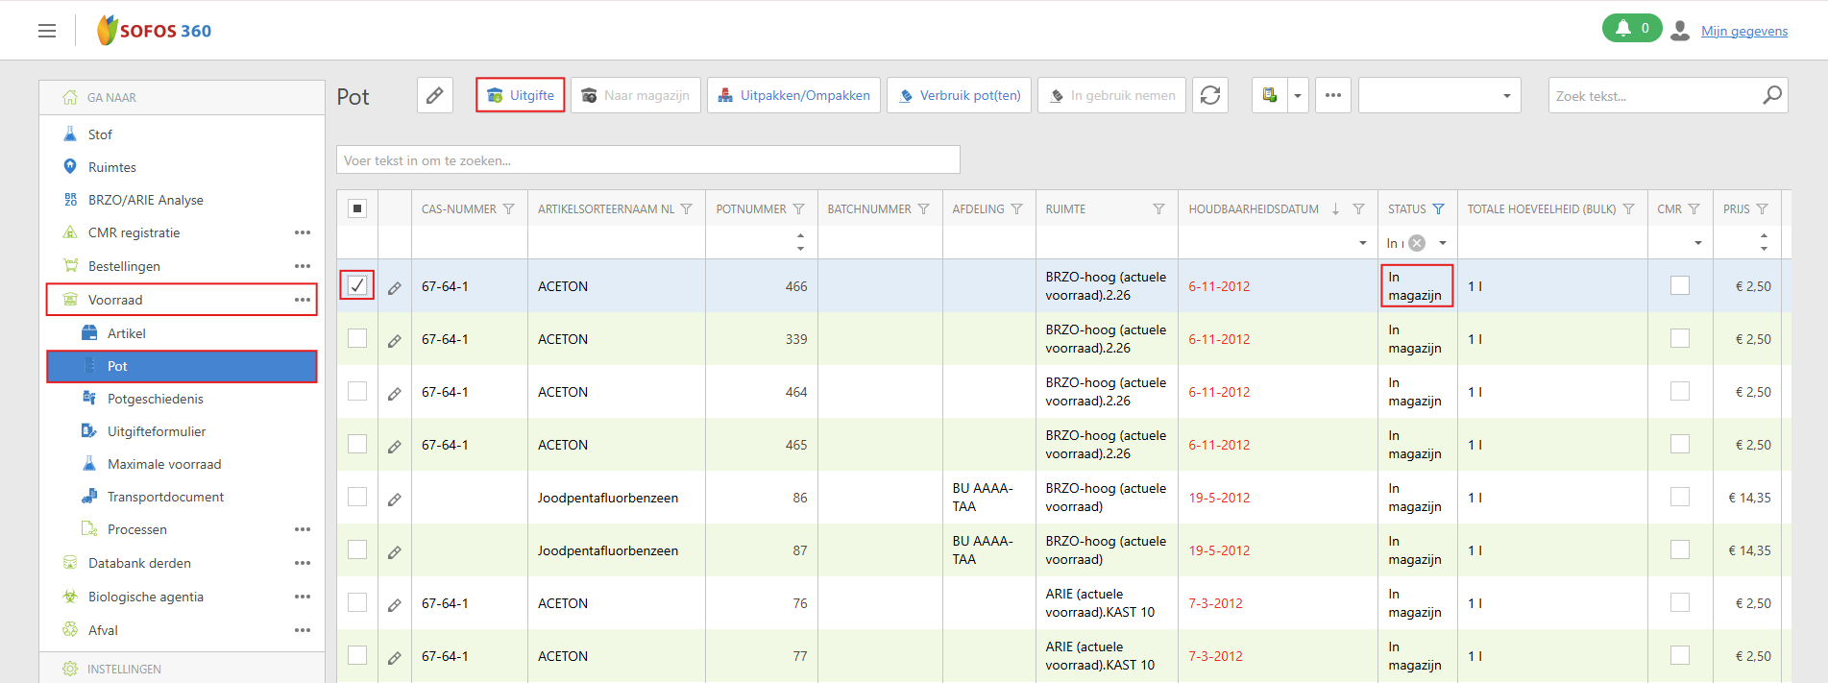
Task: Open the empty toolbar combo box
Action: tap(1439, 95)
